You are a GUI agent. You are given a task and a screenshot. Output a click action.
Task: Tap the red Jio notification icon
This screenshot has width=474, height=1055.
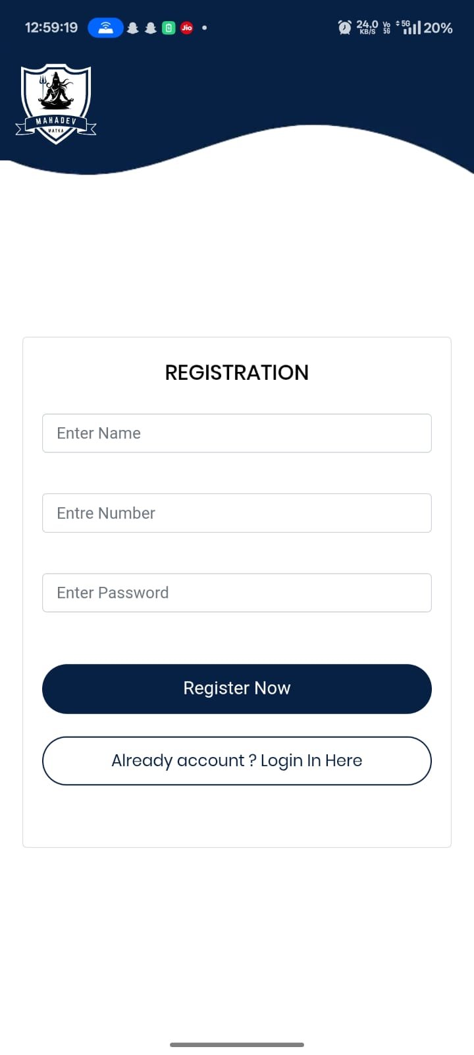click(187, 28)
